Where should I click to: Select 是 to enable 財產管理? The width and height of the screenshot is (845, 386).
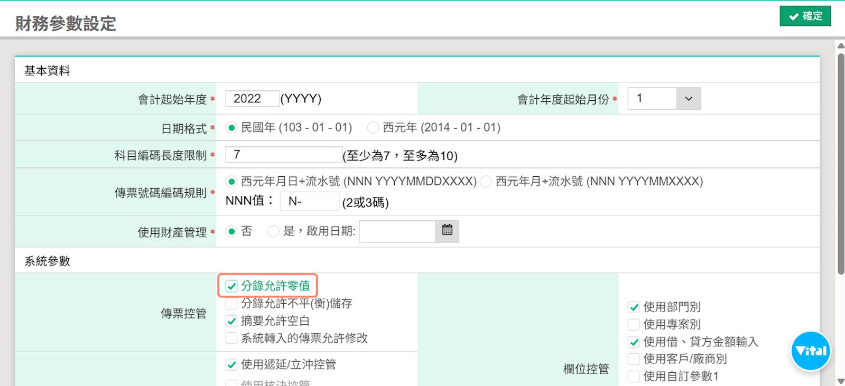point(273,231)
